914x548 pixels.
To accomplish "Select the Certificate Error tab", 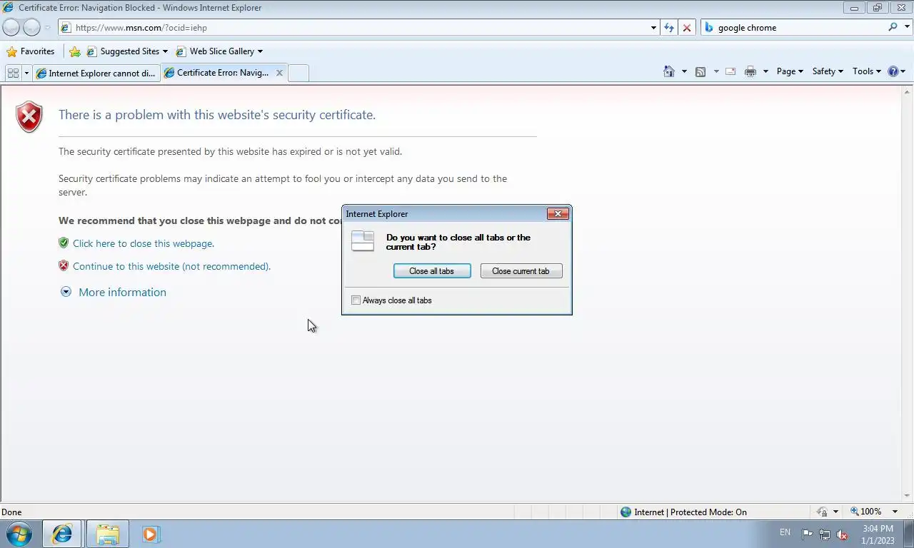I will pos(218,73).
